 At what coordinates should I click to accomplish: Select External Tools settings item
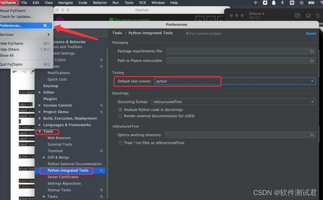60,144
